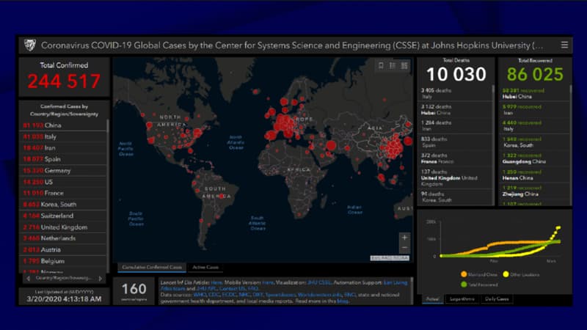The image size is (587, 330).
Task: Click Italy row in deaths list
Action: pyautogui.click(x=454, y=93)
